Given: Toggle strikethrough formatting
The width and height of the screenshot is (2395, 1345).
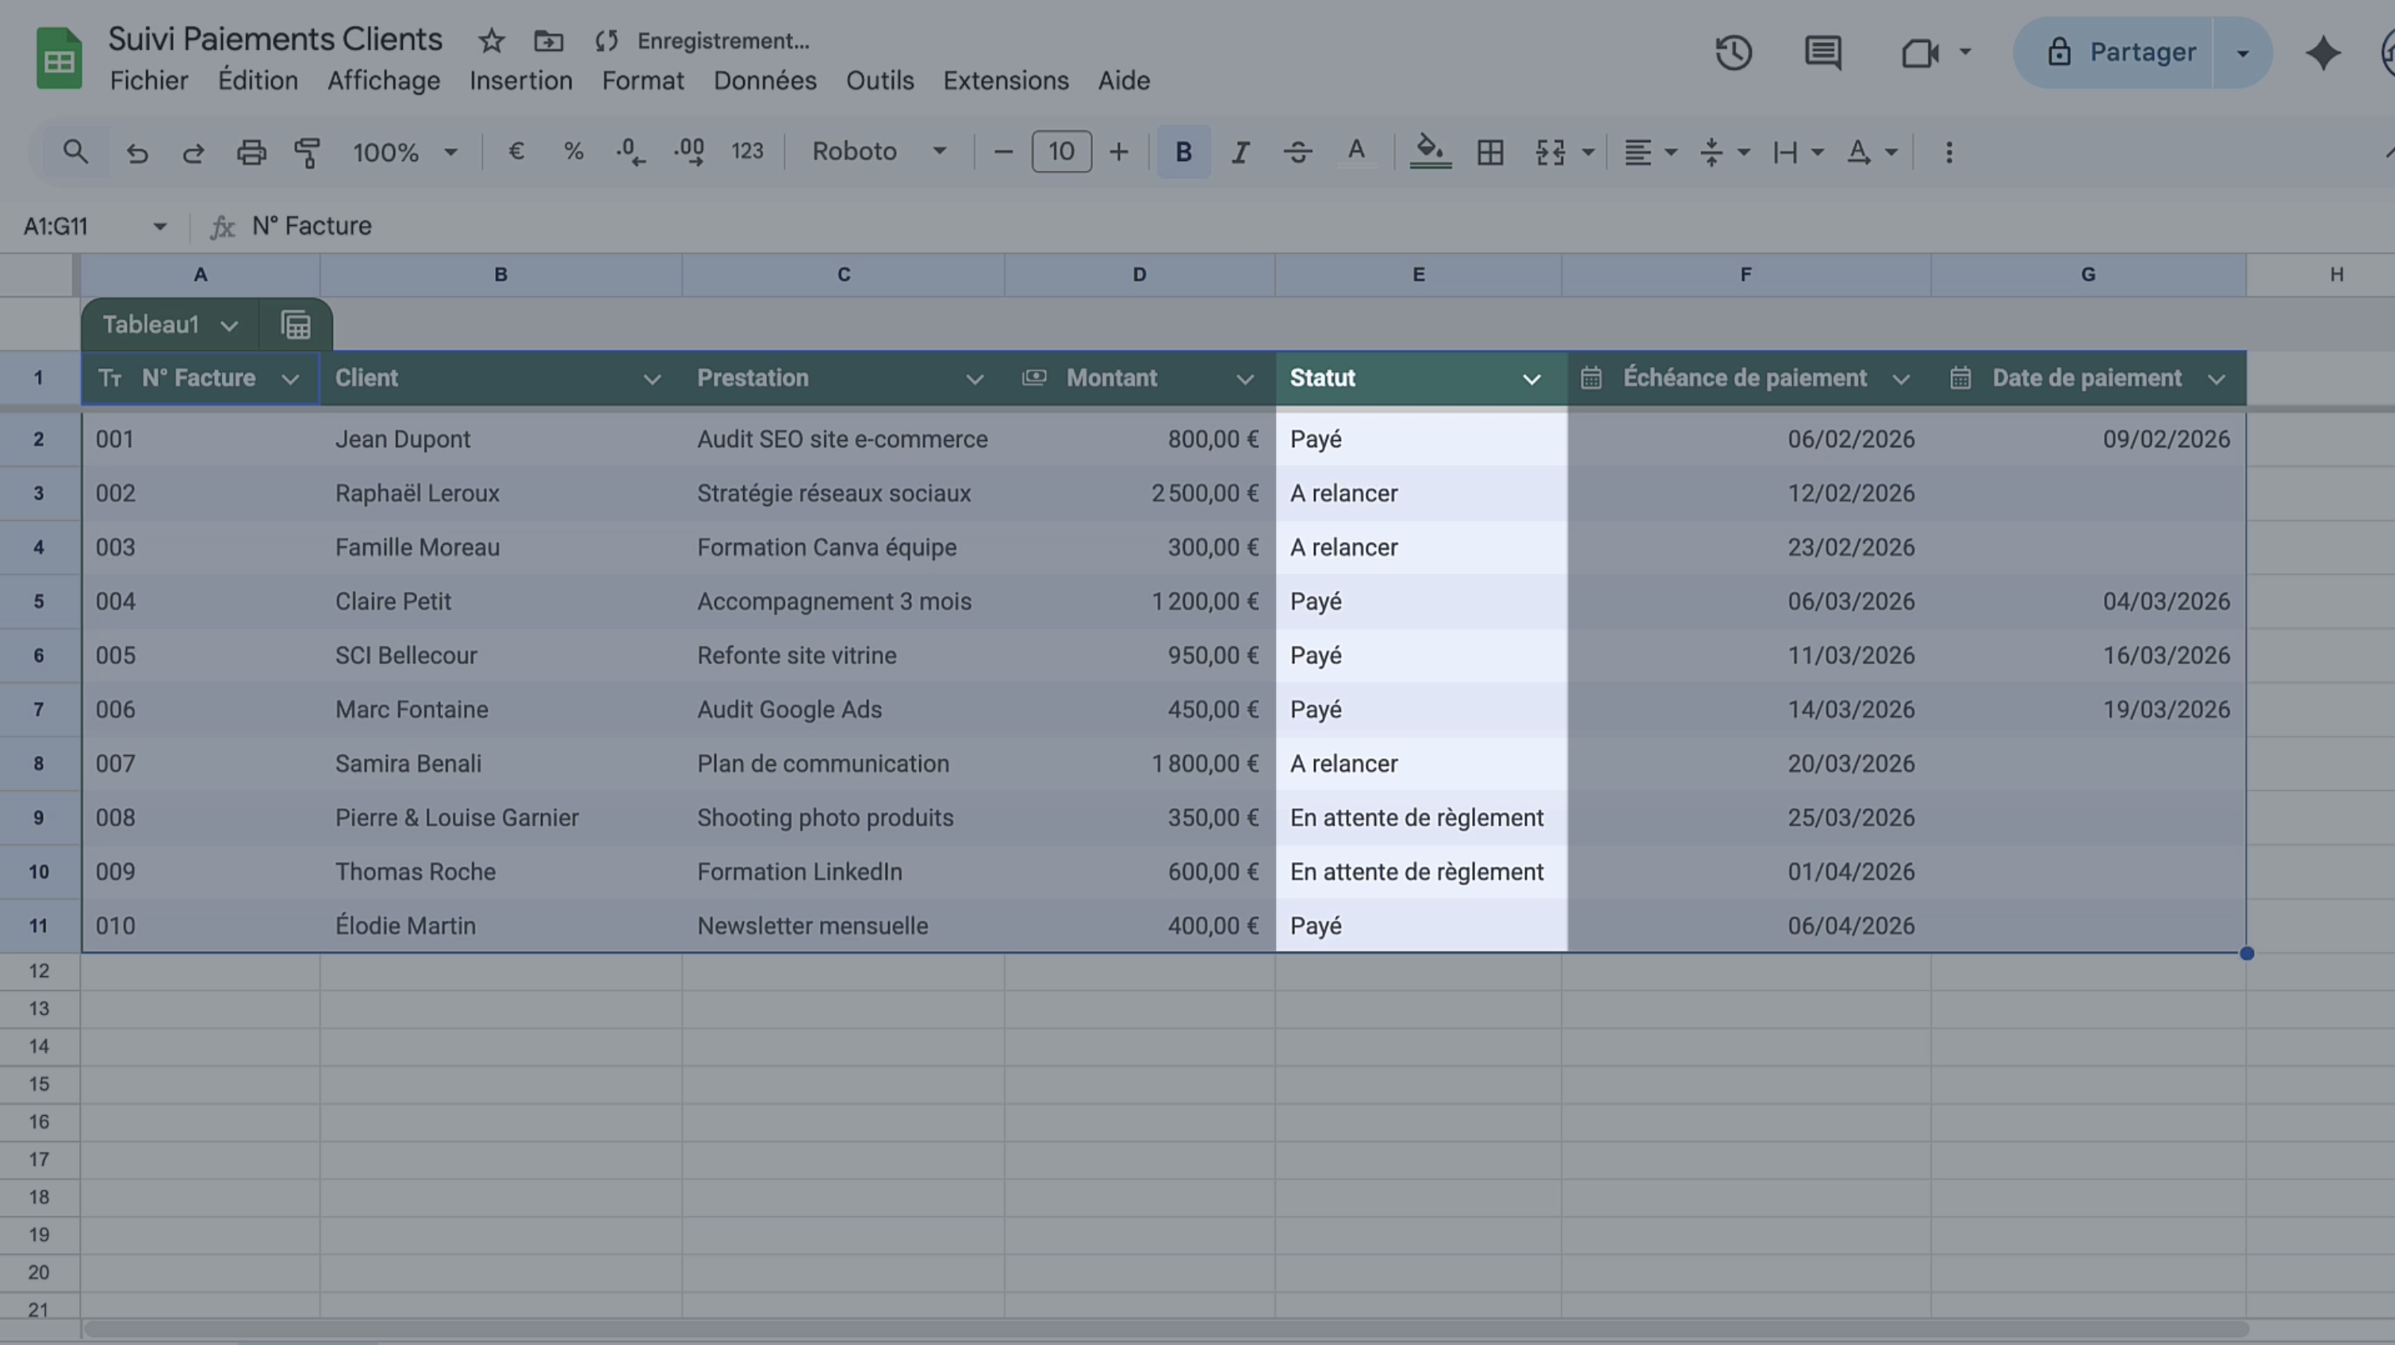Looking at the screenshot, I should tap(1298, 151).
